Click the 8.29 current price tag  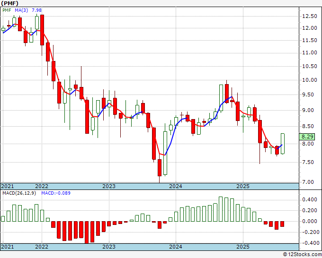click(307, 137)
